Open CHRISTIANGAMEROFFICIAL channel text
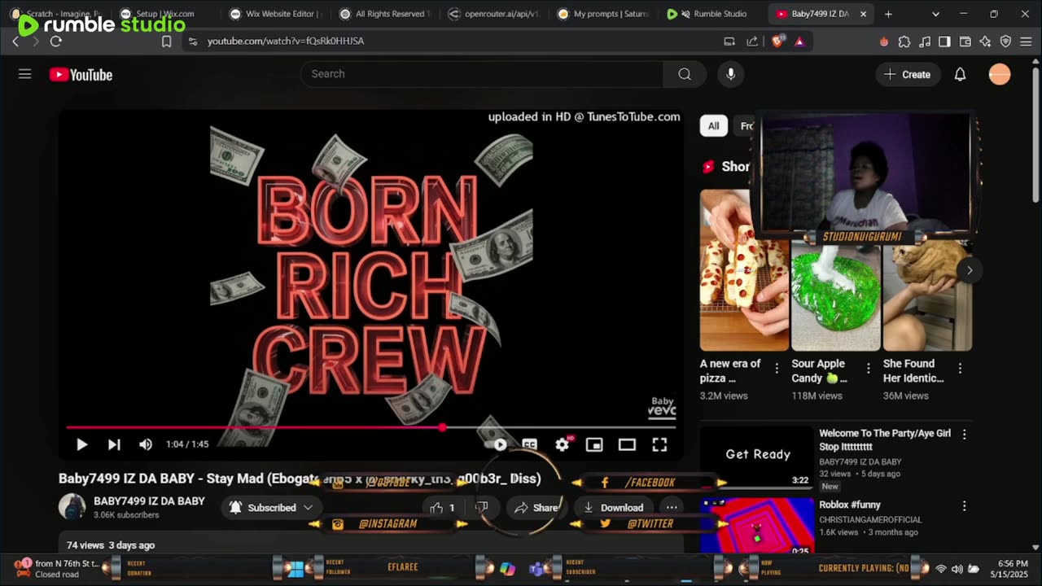1042x586 pixels. tap(870, 519)
